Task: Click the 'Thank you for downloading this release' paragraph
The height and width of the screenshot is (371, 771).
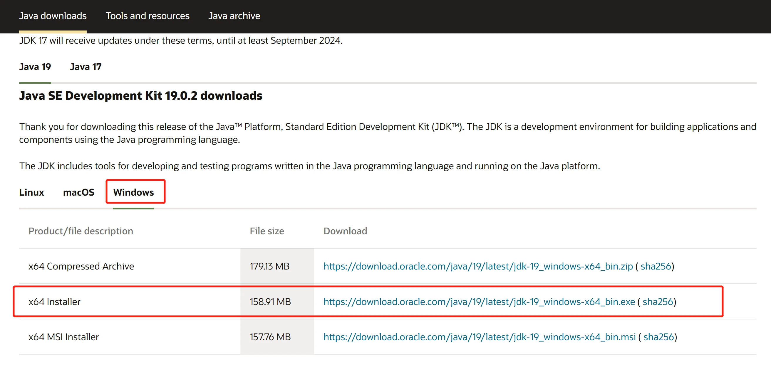Action: (x=388, y=133)
